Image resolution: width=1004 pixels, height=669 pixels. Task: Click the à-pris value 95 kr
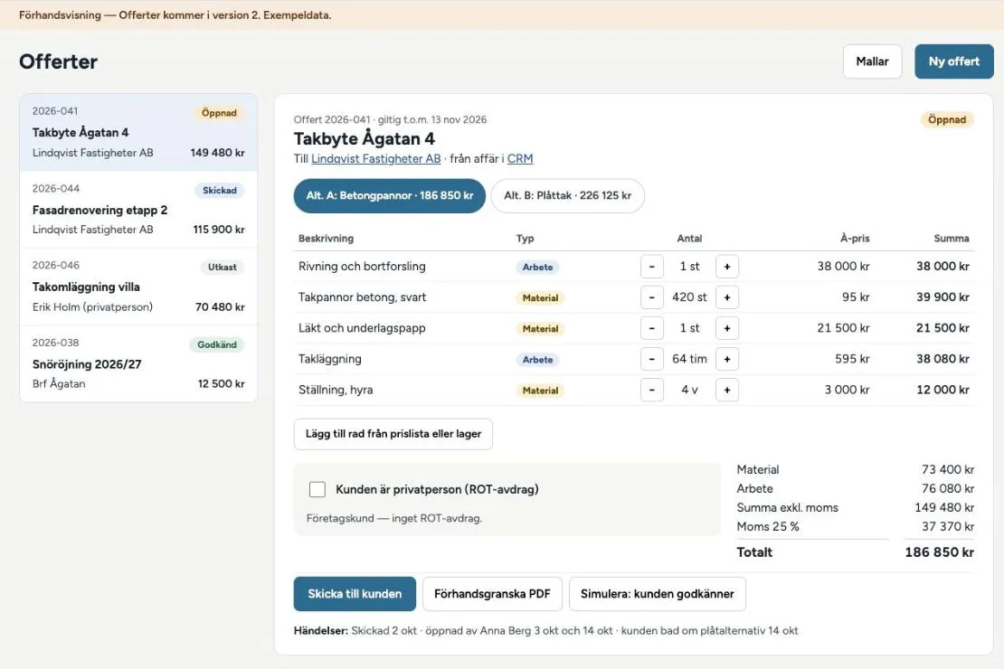pos(856,297)
